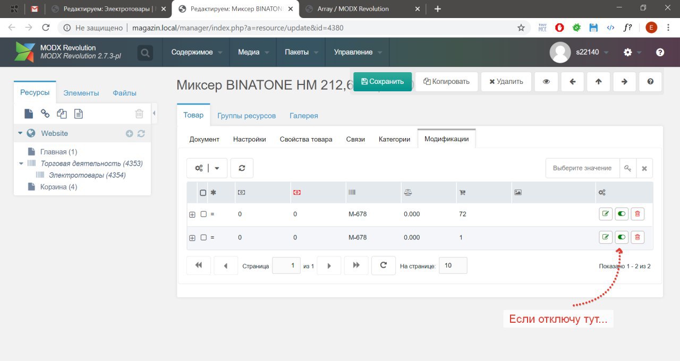Refresh the Website resource tree

tap(141, 134)
